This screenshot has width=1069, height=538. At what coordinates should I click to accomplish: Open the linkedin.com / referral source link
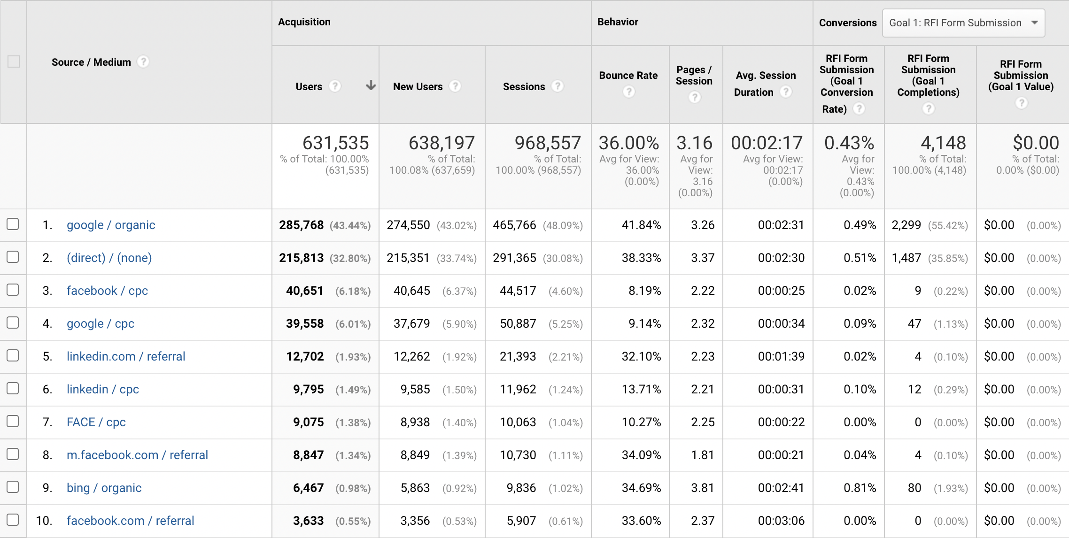(126, 356)
